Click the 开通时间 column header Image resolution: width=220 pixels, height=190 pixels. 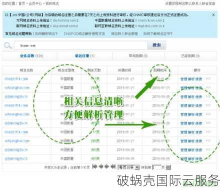124,70
